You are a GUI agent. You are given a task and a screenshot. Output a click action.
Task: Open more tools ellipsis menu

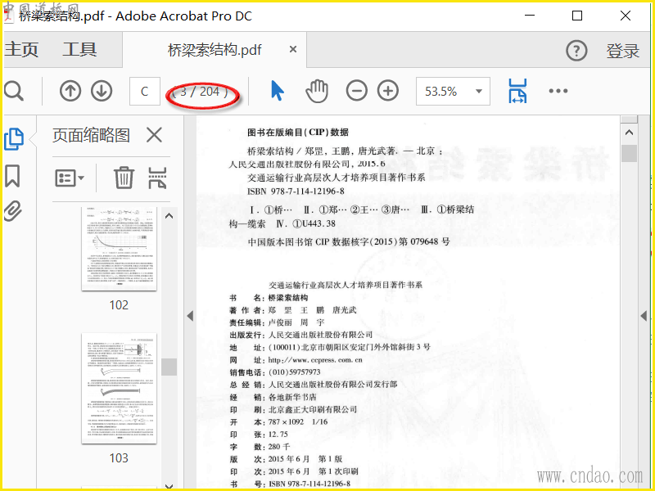click(558, 91)
